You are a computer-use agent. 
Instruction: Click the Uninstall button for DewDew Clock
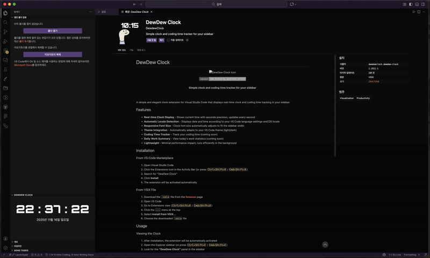(162, 40)
